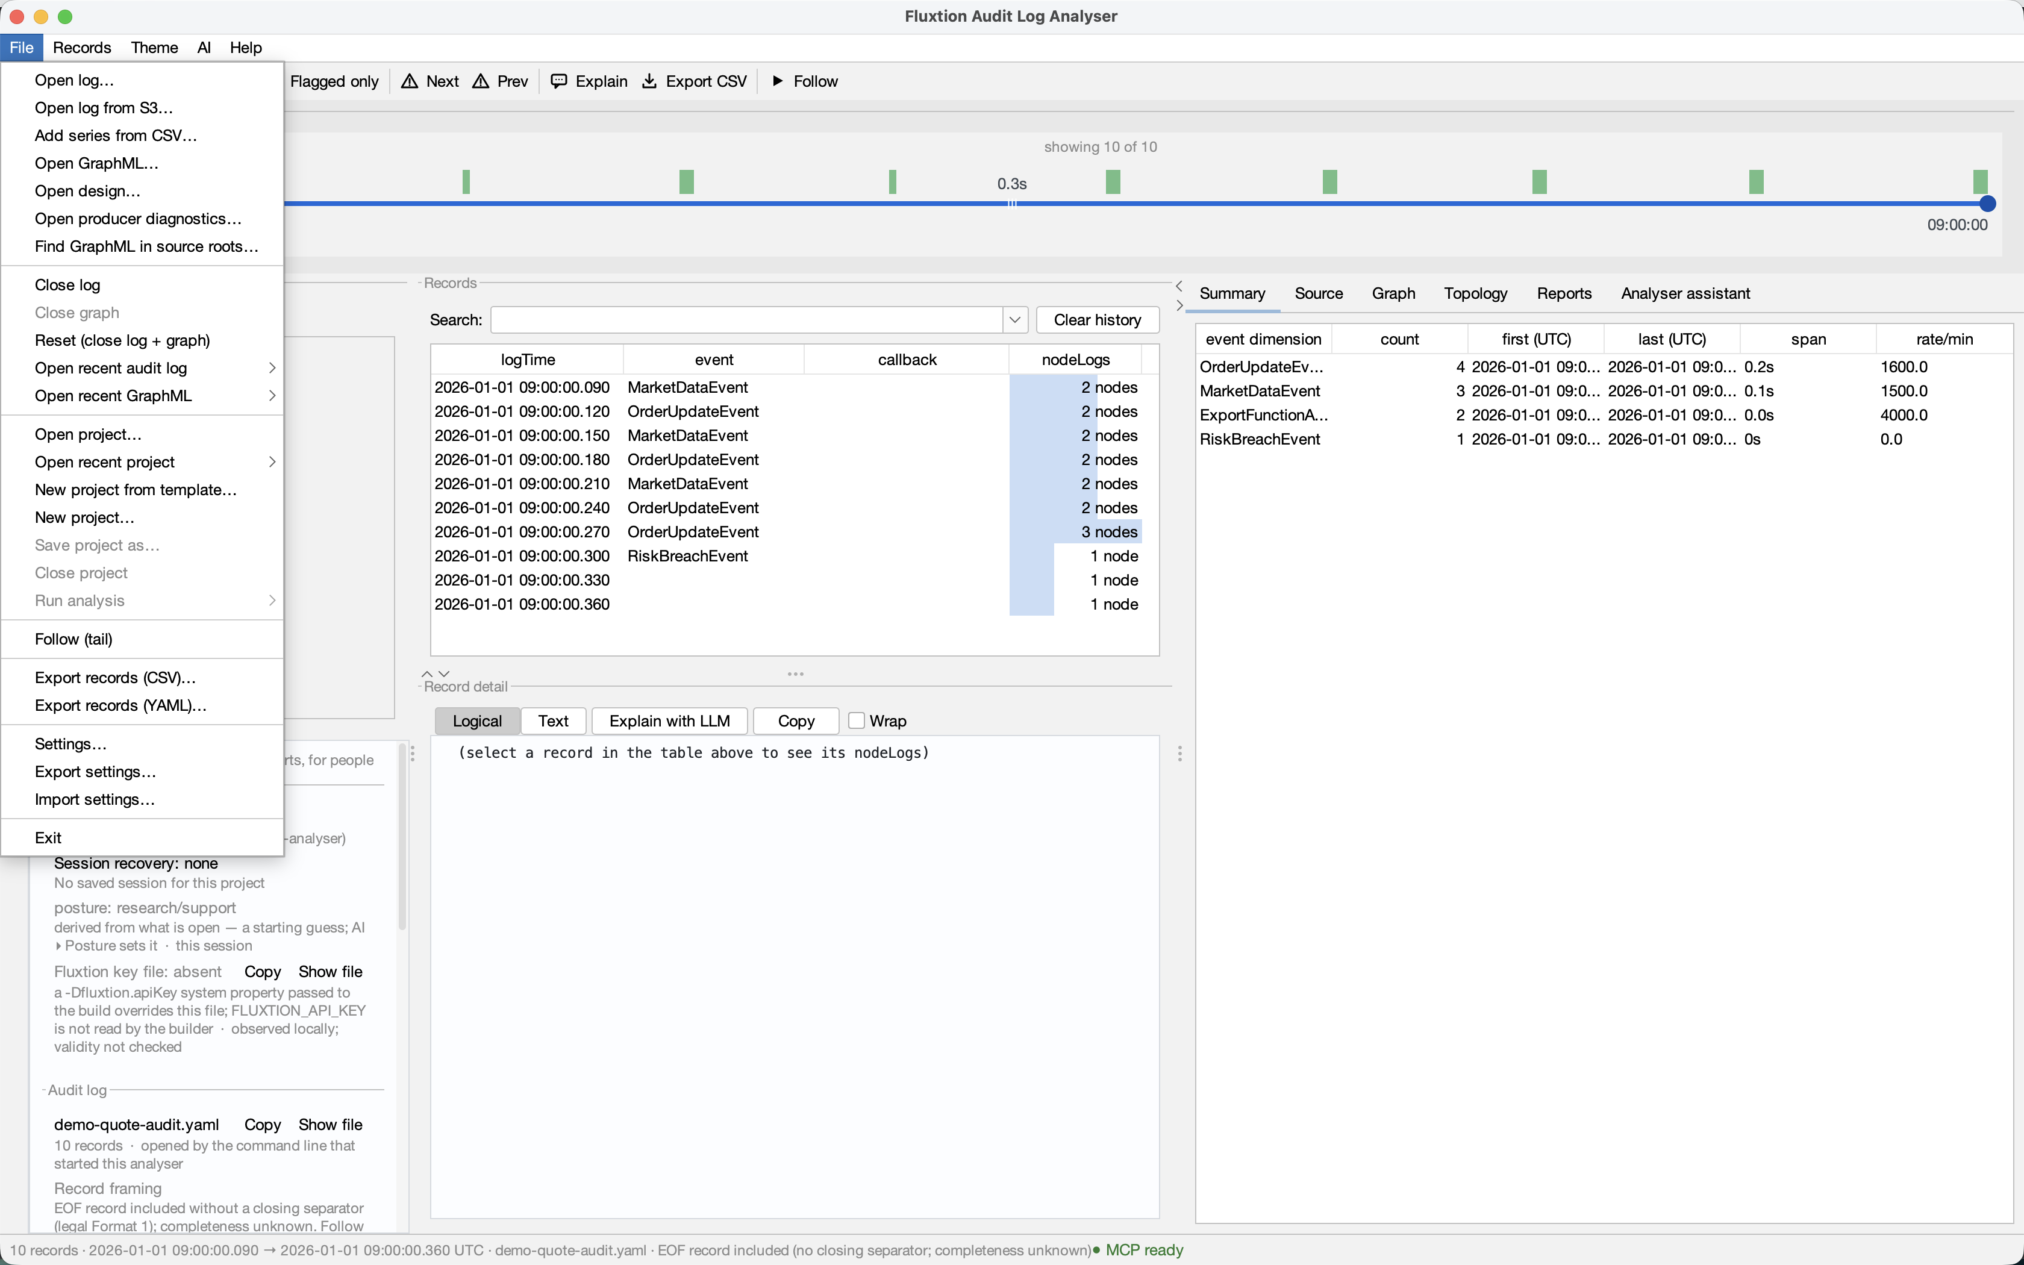Viewport: 2024px width, 1265px height.
Task: Choose Find GraphML in source roots...
Action: (x=142, y=246)
